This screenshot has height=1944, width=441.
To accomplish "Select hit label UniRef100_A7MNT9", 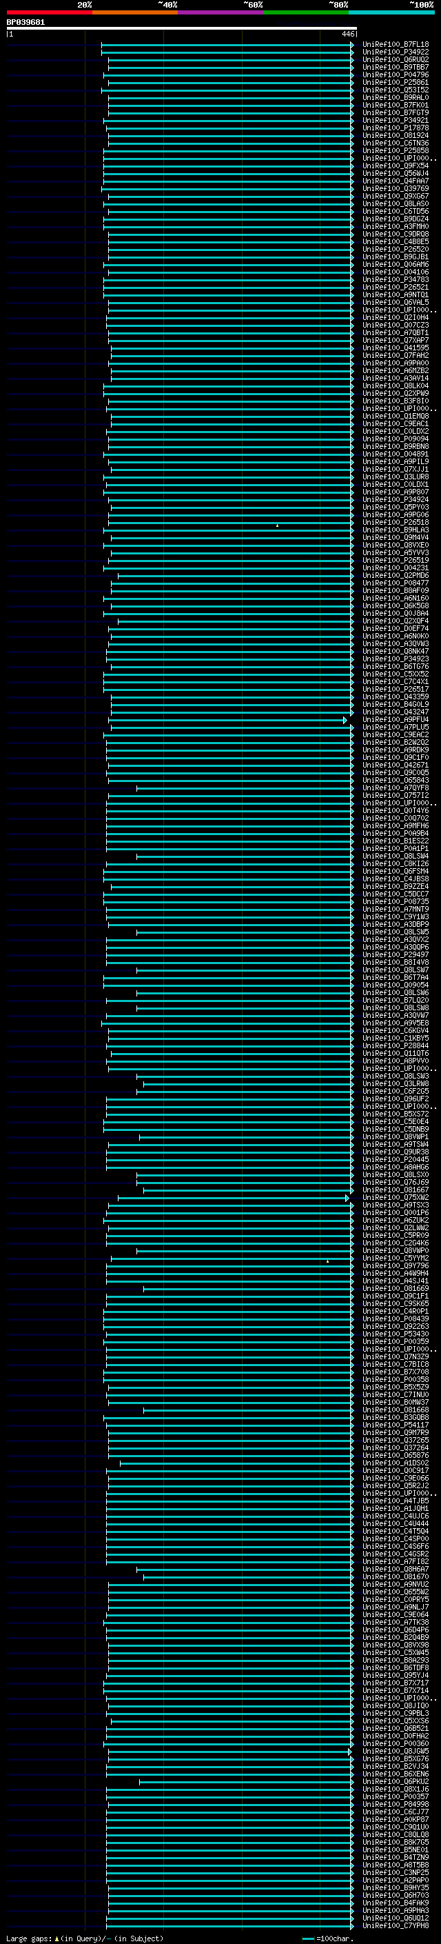I will [395, 910].
